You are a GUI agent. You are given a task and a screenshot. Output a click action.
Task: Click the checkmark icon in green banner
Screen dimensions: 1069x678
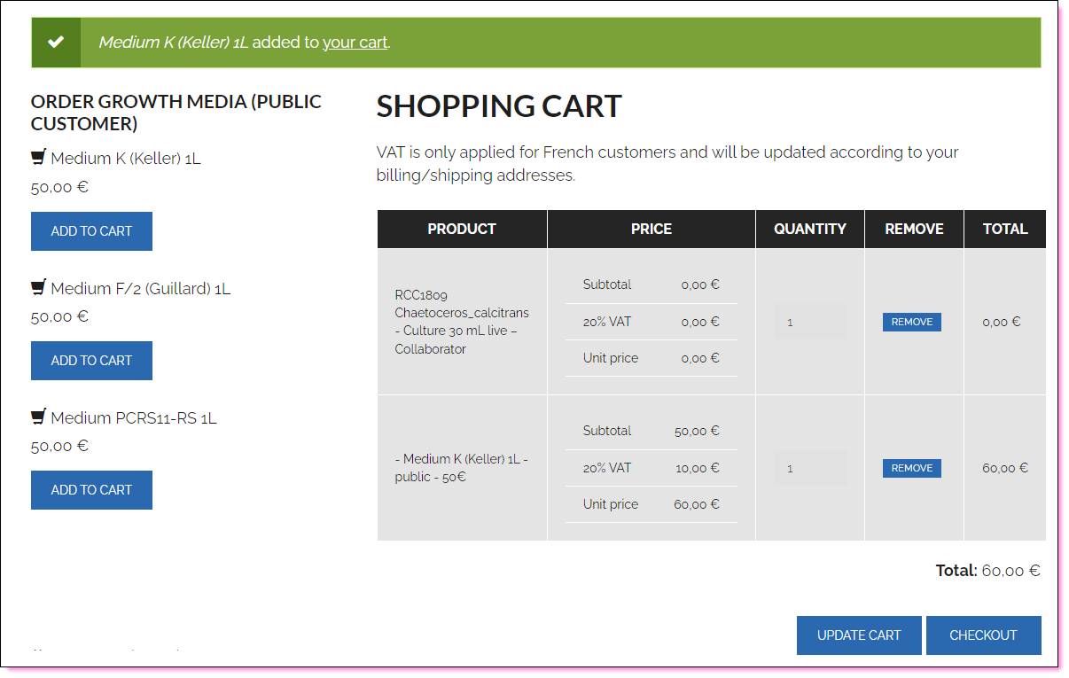[56, 42]
